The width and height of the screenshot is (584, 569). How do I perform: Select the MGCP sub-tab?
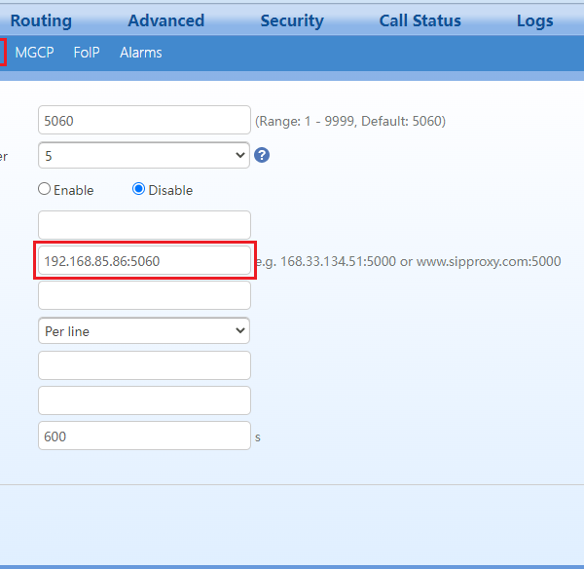click(x=34, y=53)
